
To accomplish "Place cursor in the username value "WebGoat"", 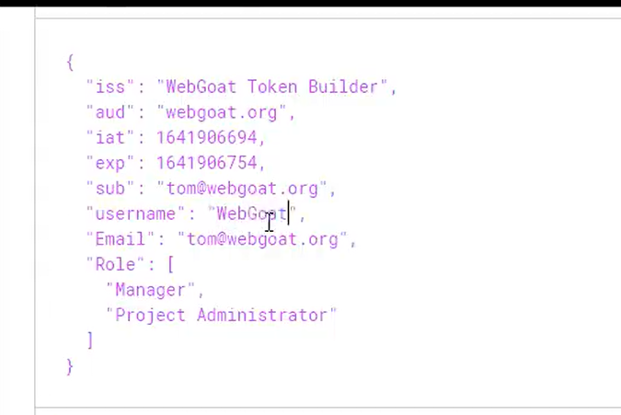I will (251, 213).
